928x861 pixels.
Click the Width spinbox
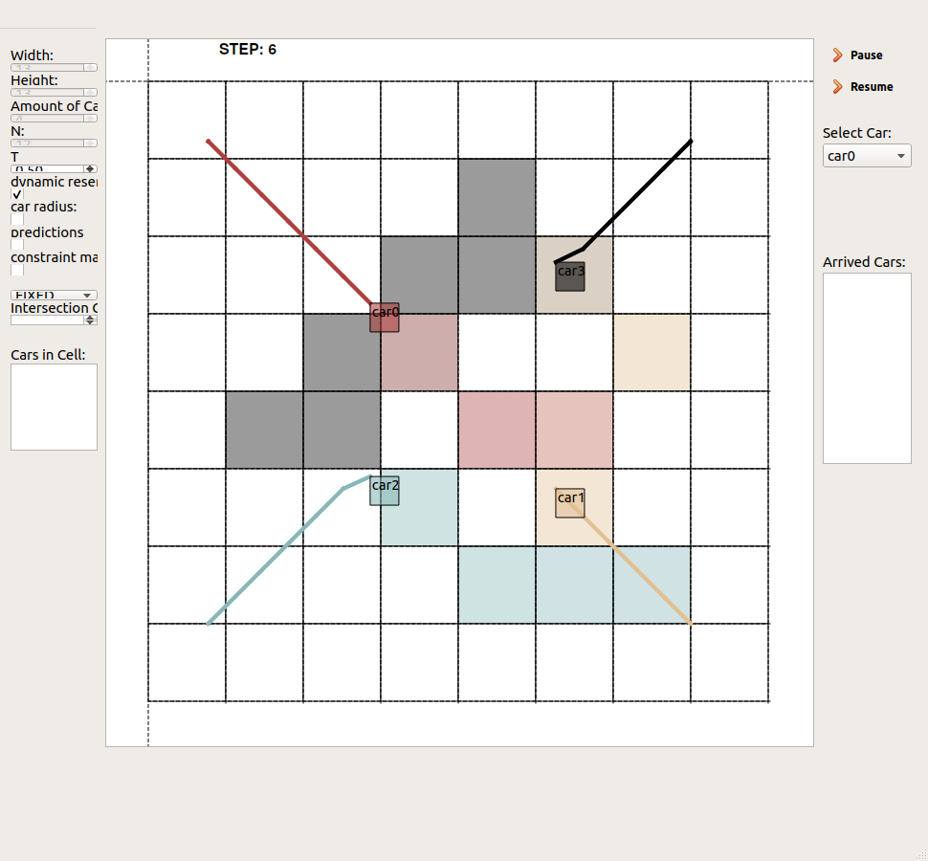[54, 68]
